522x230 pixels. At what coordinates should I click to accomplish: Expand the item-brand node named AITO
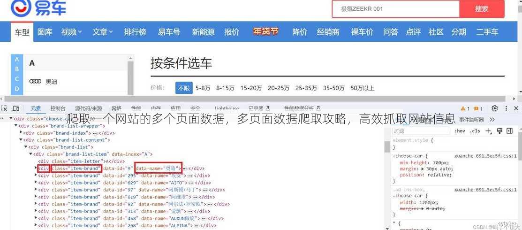[x=36, y=182]
